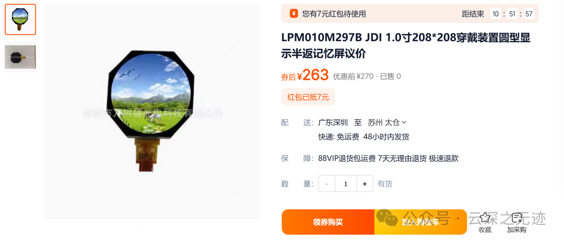
Task: Decrease quantity with the minus button
Action: 326,184
